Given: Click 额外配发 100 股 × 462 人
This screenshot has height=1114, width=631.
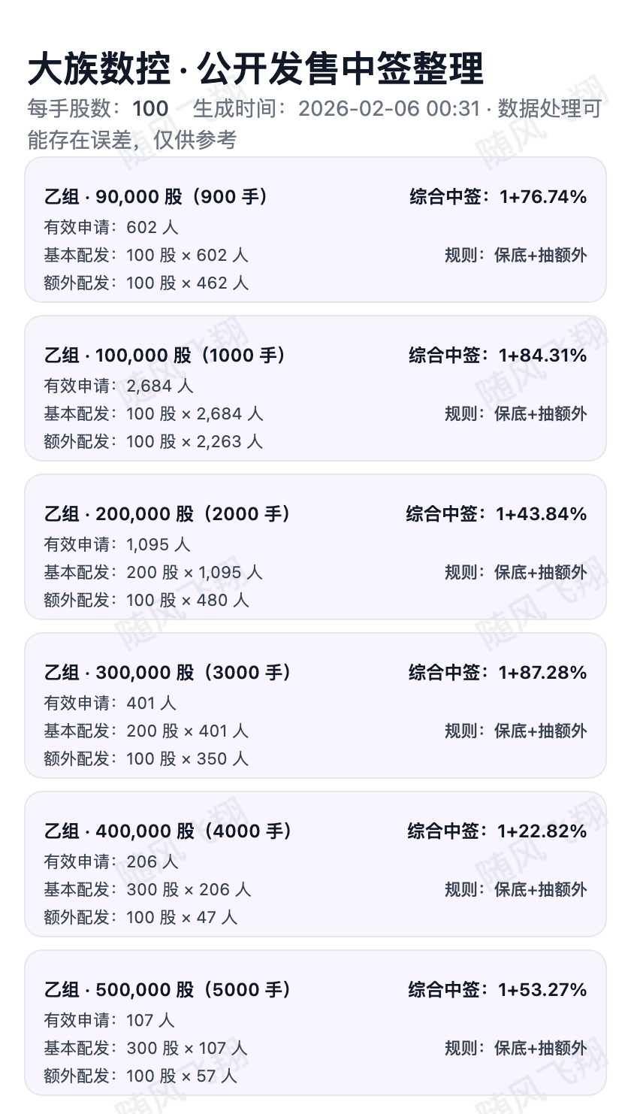Looking at the screenshot, I should 146,283.
